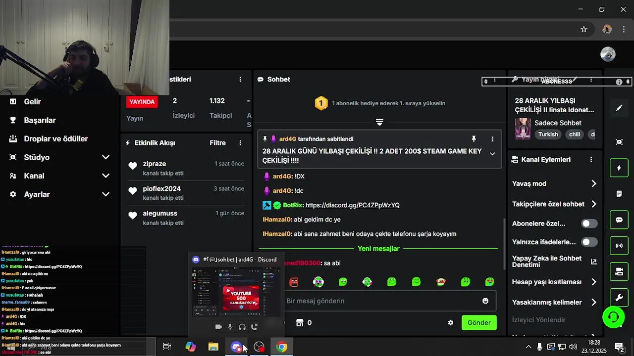Open File Explorer from the taskbar
Image resolution: width=634 pixels, height=356 pixels.
[x=213, y=347]
